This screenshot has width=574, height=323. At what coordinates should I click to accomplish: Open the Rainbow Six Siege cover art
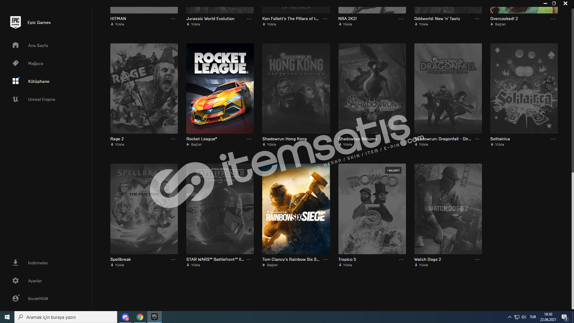click(296, 209)
